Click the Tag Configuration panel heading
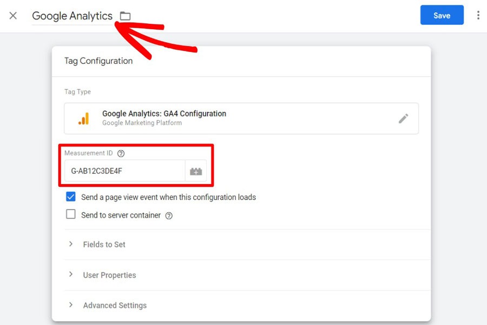 coord(98,61)
